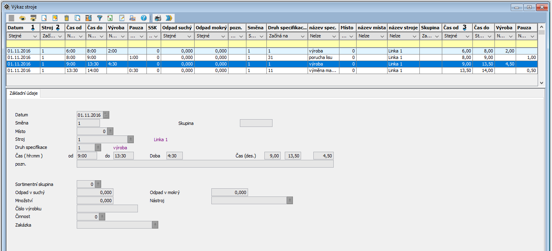Click the new record page icon
This screenshot has height=251, width=552.
pos(44,18)
